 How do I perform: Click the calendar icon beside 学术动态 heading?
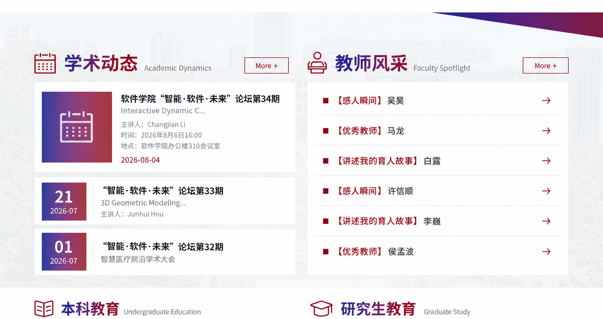tap(45, 63)
